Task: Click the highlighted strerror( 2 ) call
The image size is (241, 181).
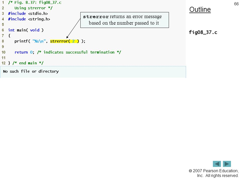Action: pos(65,41)
